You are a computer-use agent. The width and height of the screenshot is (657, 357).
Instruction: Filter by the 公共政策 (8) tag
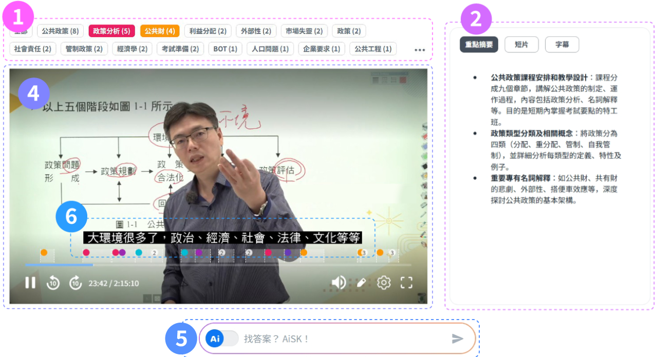coord(60,31)
